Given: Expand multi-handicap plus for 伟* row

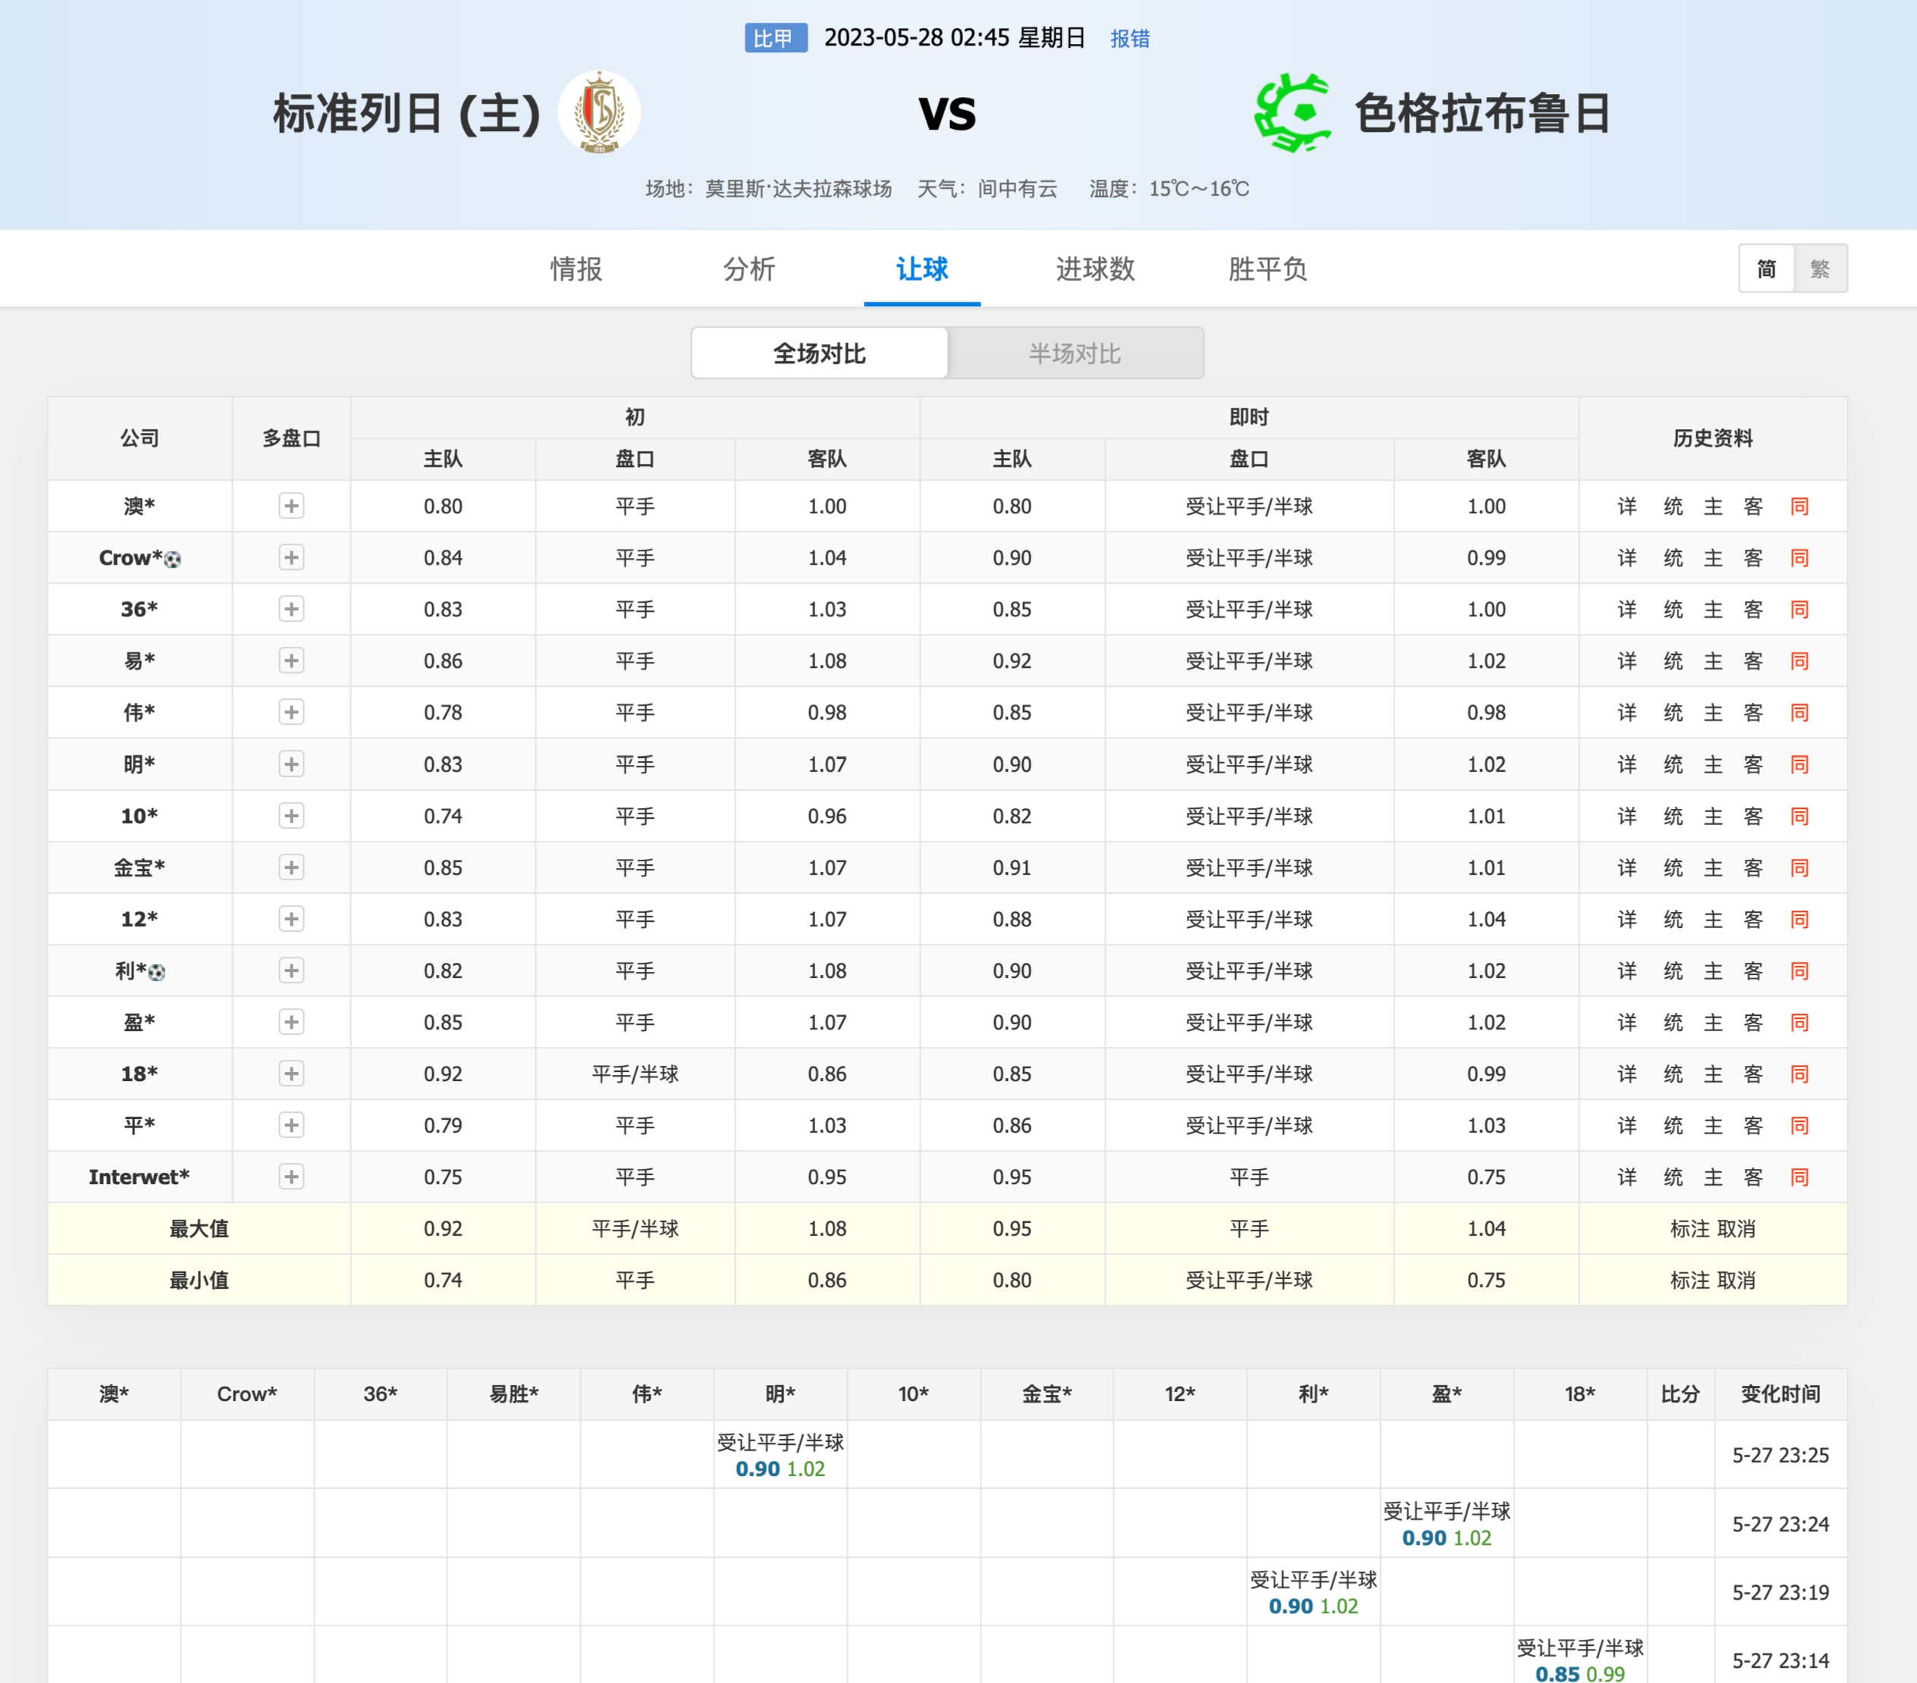Looking at the screenshot, I should click(292, 713).
